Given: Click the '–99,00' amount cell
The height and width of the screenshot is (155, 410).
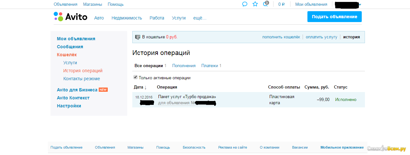Looking at the screenshot, I should 323,100.
